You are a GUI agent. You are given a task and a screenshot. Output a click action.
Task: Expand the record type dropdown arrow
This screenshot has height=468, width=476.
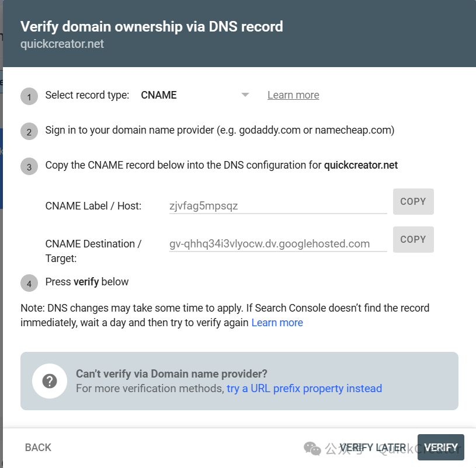coord(245,95)
